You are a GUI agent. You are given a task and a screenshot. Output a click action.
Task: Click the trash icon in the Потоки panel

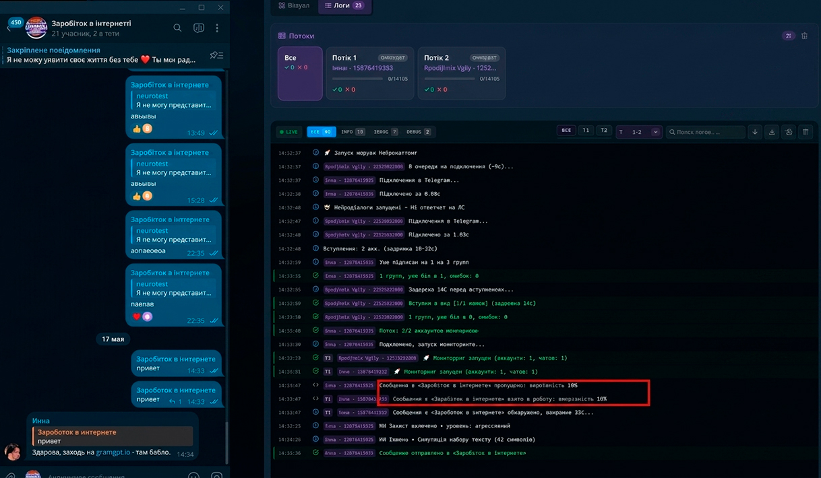coord(804,36)
